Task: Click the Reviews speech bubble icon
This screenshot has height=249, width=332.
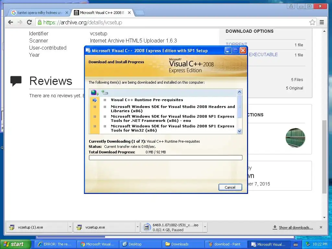Action: 16,81
